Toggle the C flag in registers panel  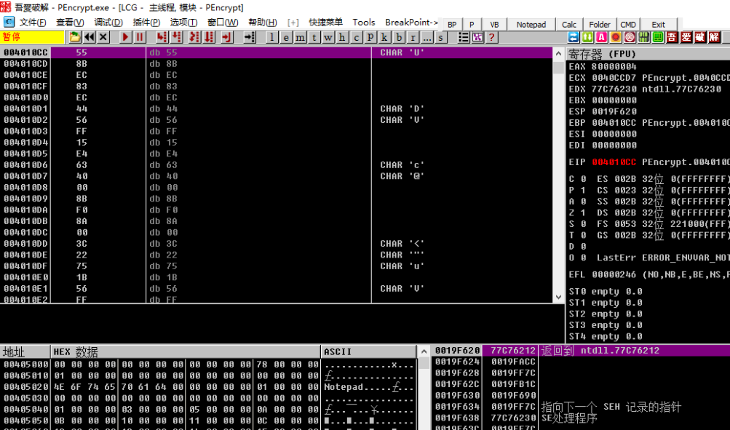tap(573, 178)
